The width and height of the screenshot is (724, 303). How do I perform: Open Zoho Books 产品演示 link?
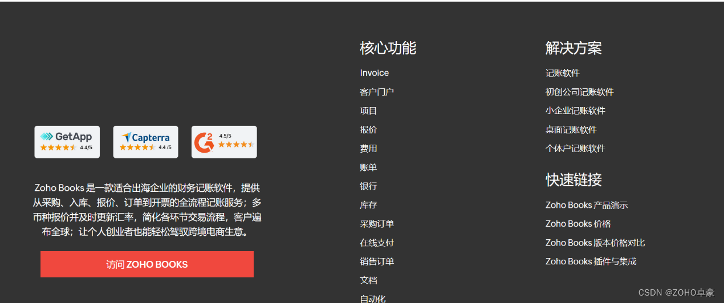587,205
